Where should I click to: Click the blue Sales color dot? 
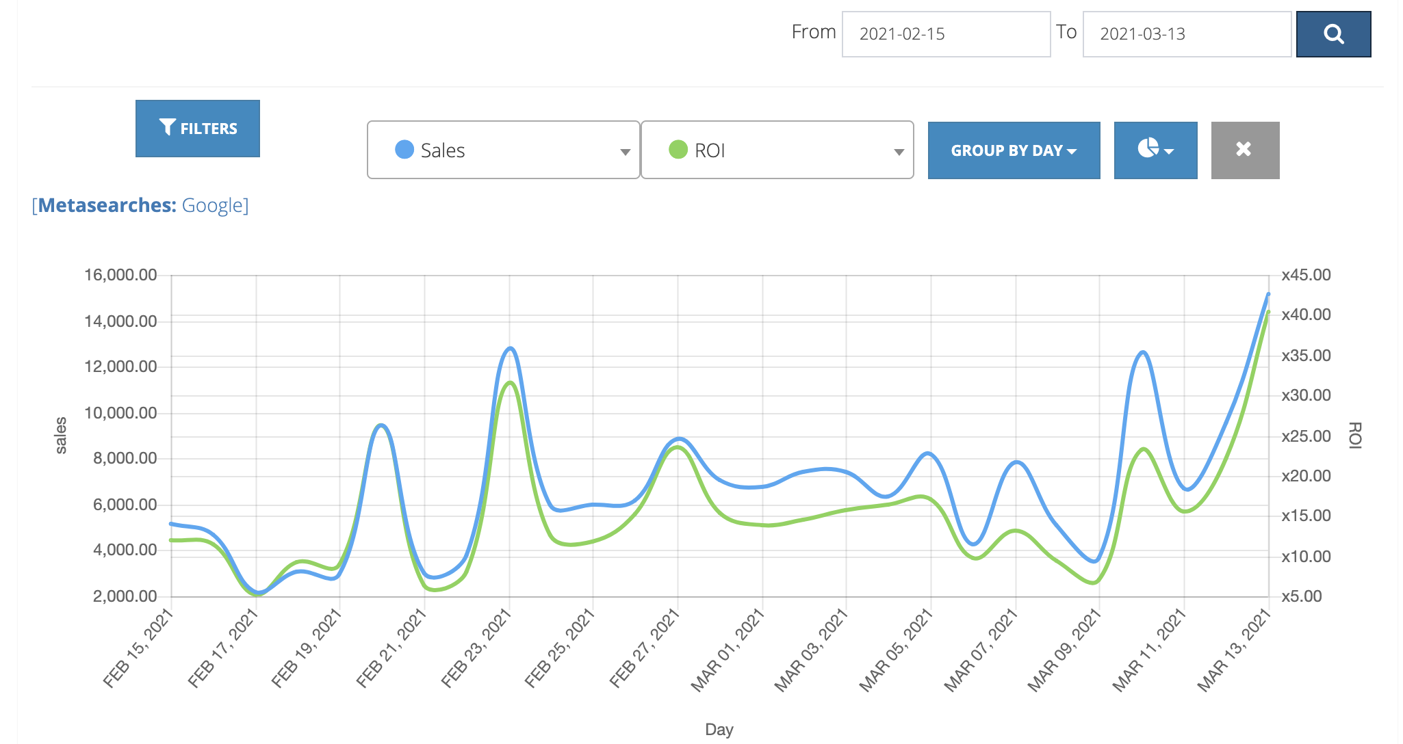404,150
